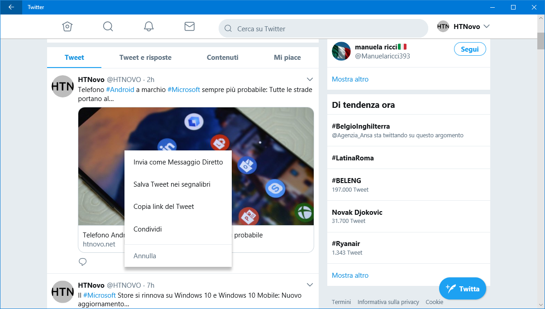Click the HTN profile avatar in the navbar
This screenshot has width=545, height=309.
click(x=443, y=26)
